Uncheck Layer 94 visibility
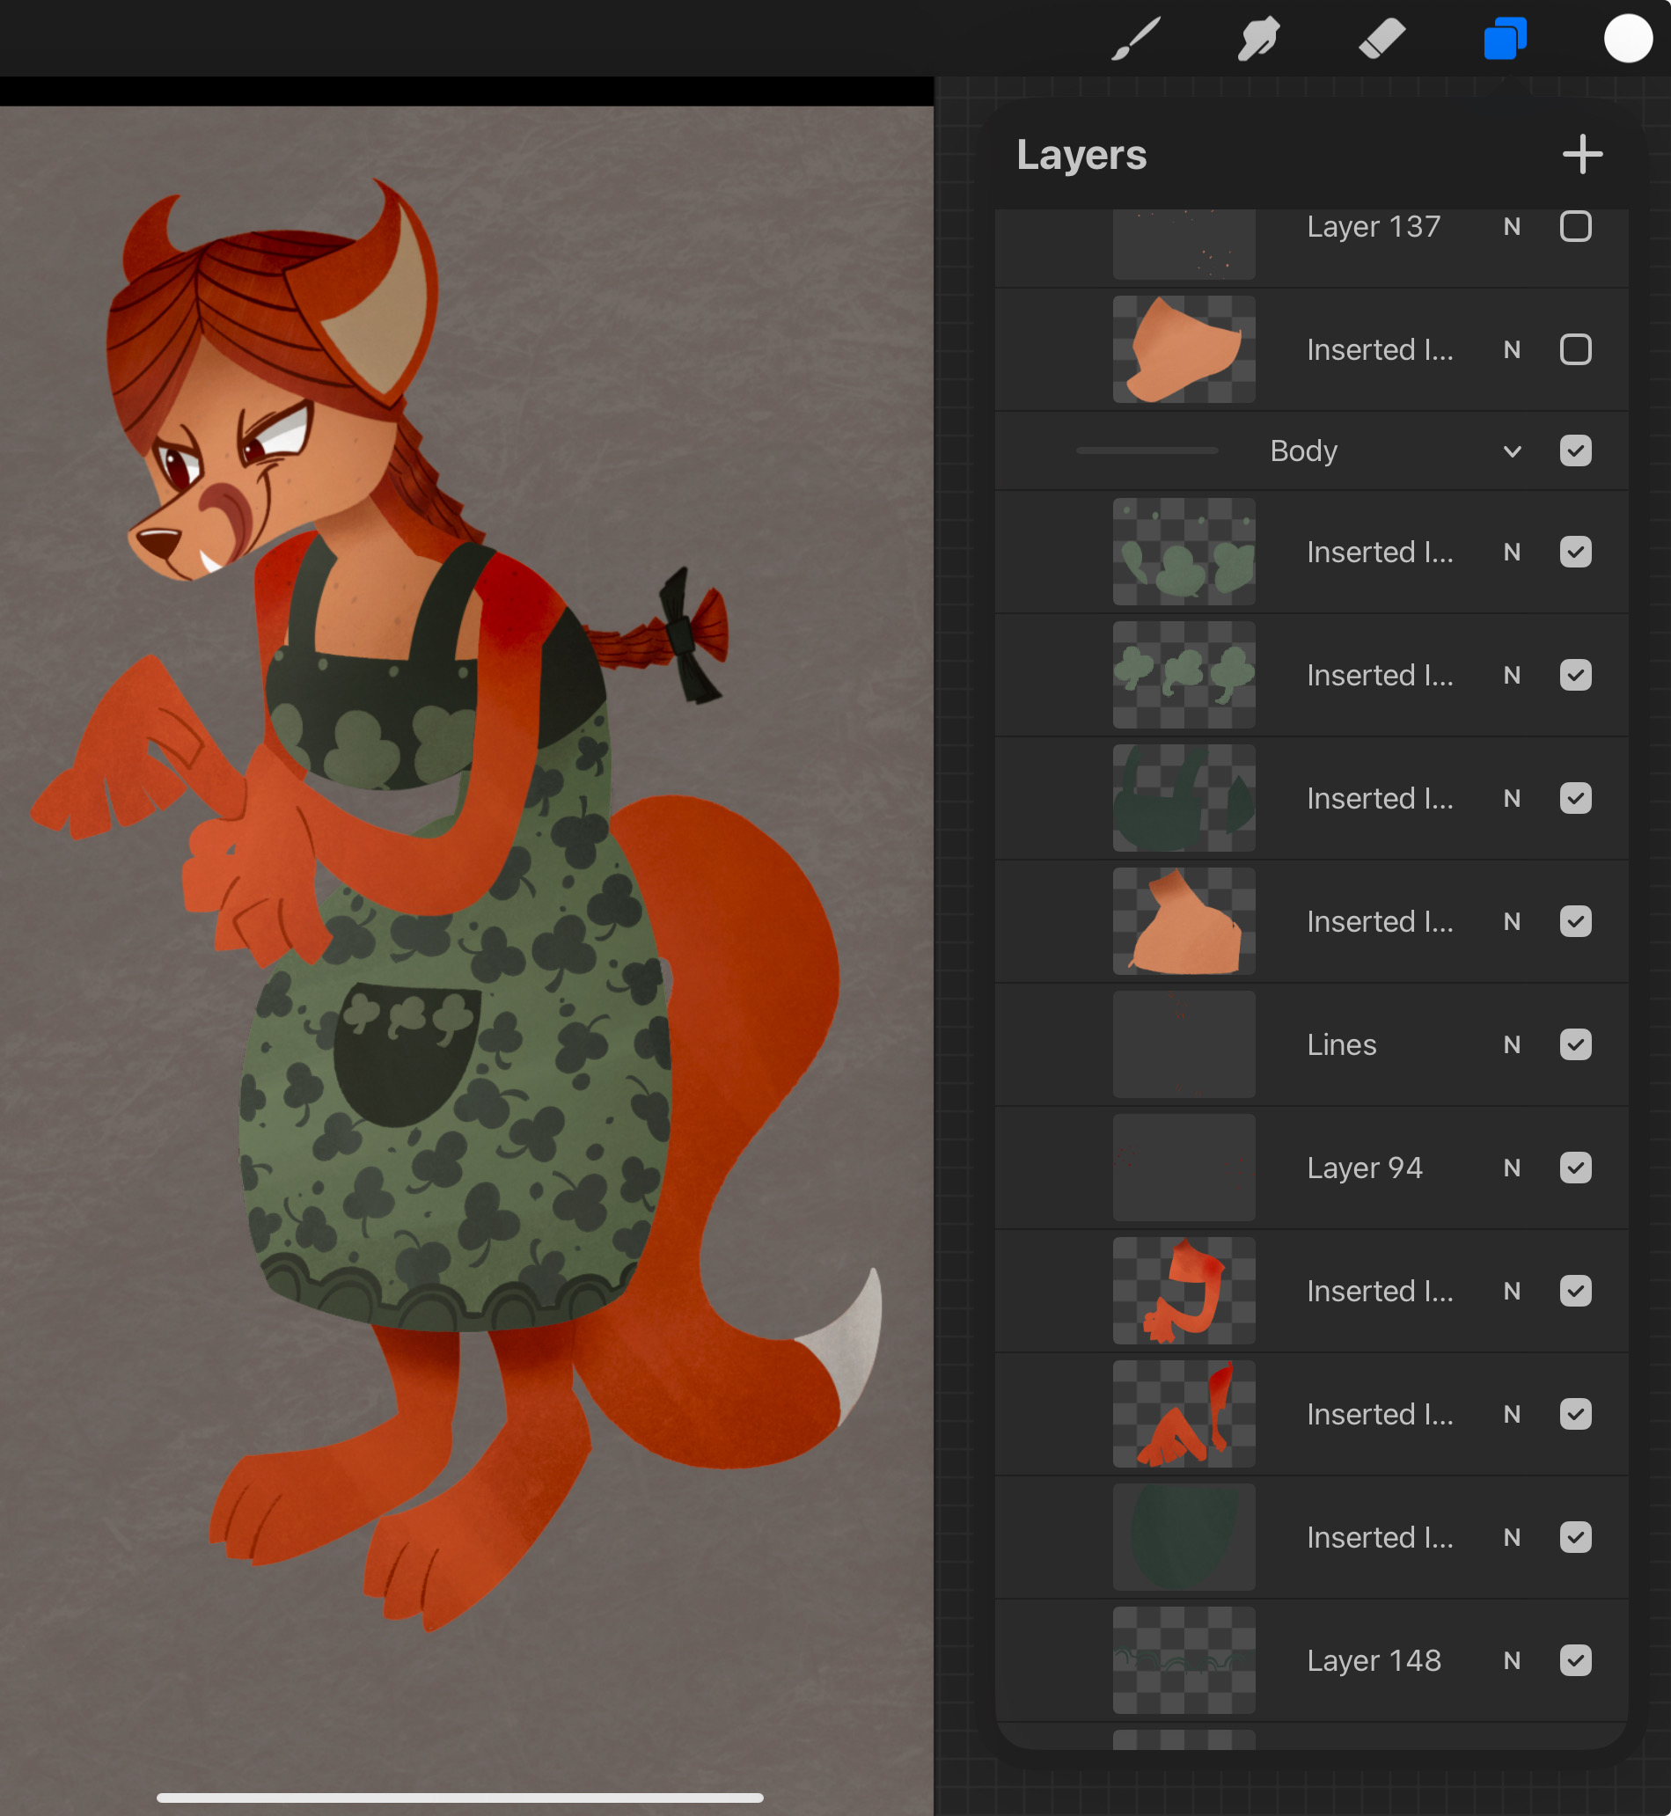1671x1816 pixels. click(1575, 1168)
